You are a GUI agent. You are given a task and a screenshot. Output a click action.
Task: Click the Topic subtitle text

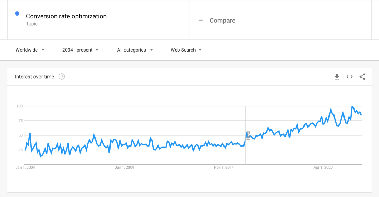(x=32, y=24)
